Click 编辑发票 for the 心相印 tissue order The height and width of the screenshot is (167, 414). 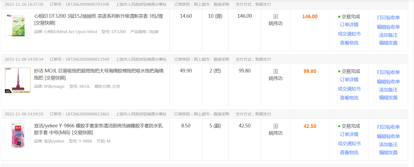(x=388, y=43)
